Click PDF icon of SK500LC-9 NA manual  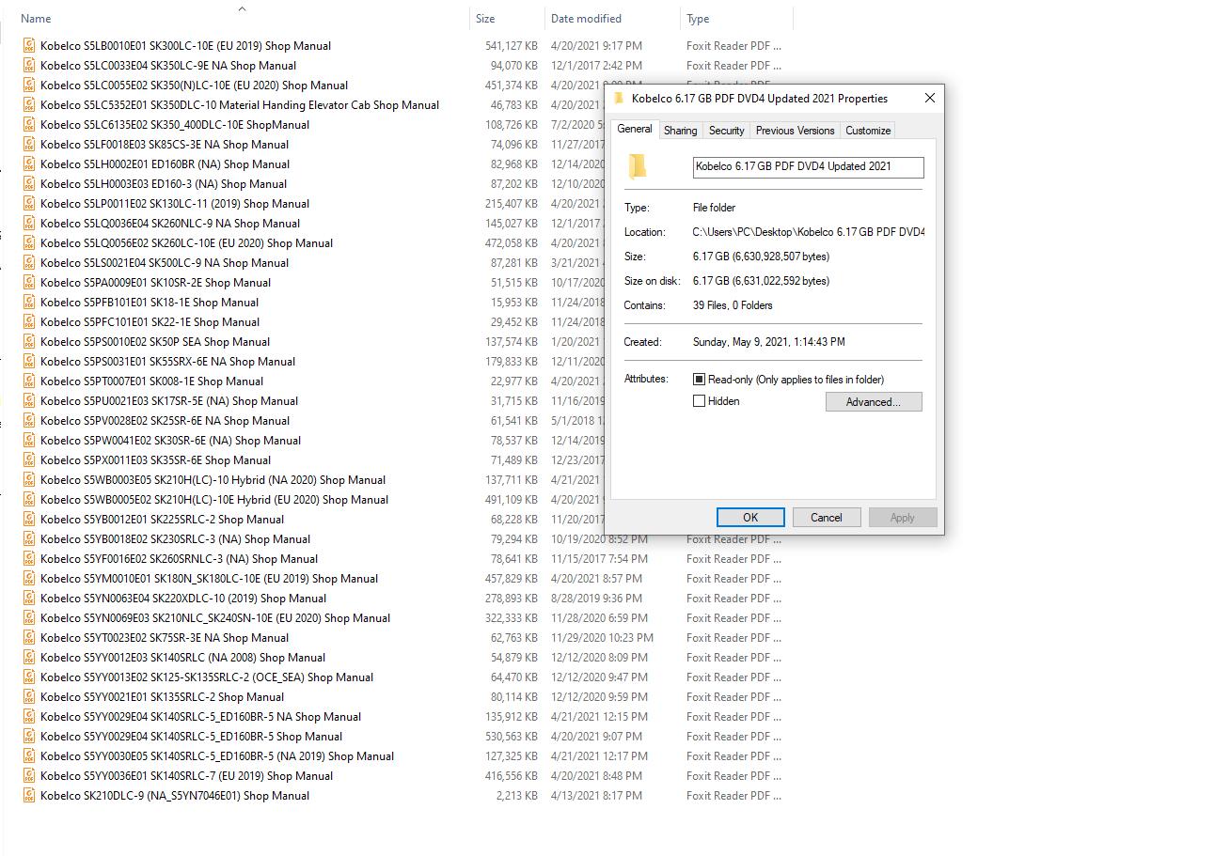click(x=29, y=262)
